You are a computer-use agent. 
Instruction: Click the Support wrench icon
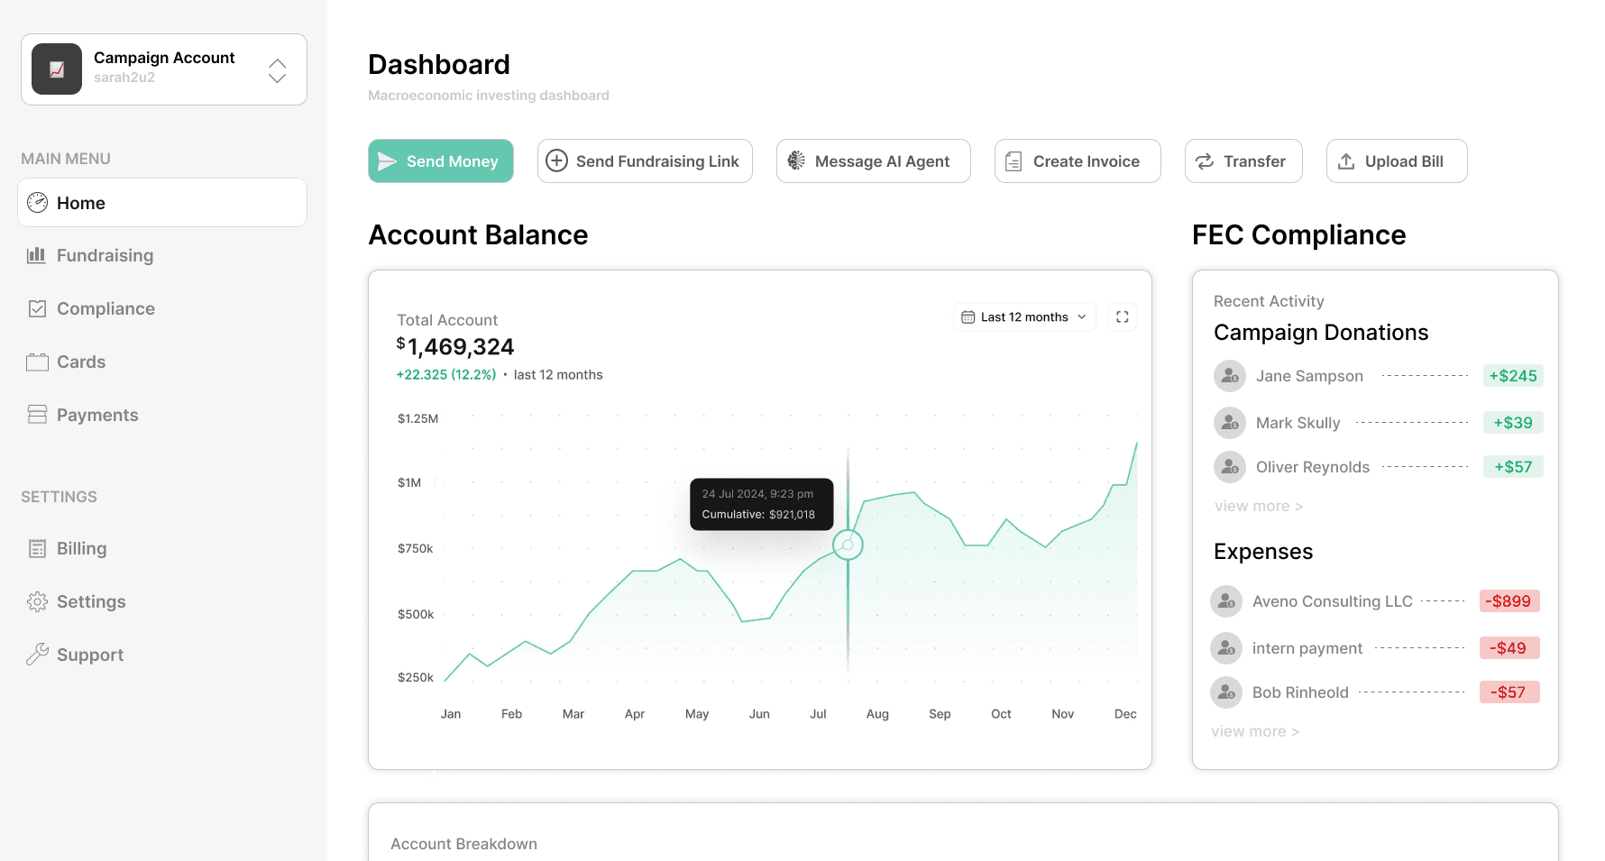37,654
